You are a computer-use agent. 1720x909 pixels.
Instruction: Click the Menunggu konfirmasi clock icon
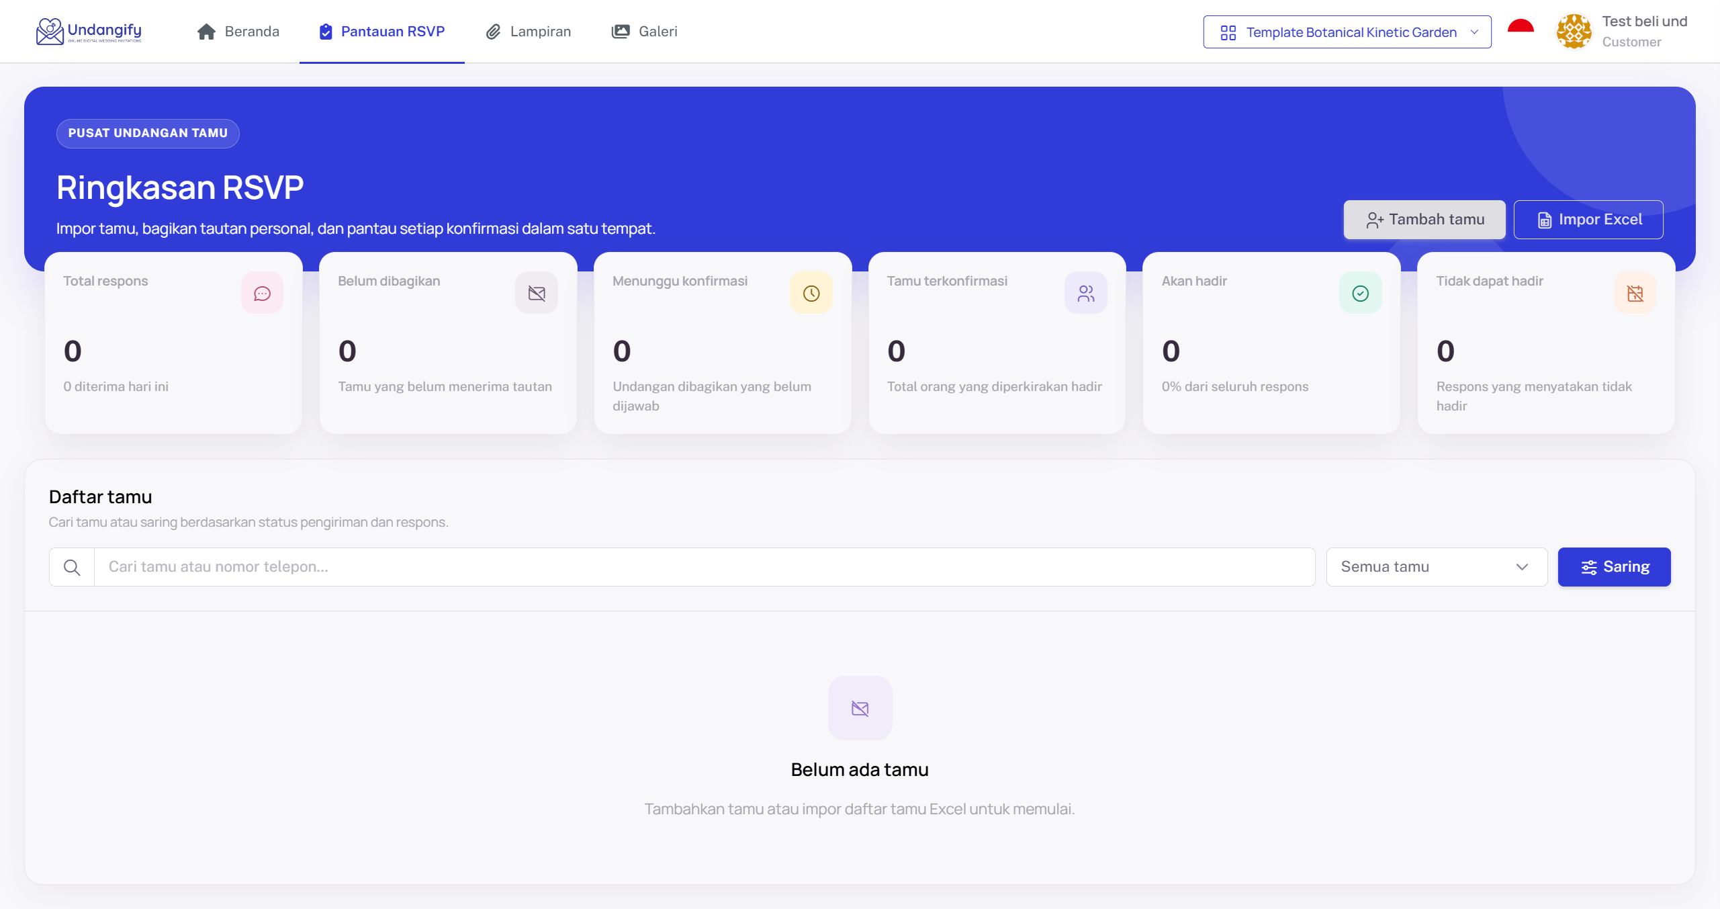811,293
